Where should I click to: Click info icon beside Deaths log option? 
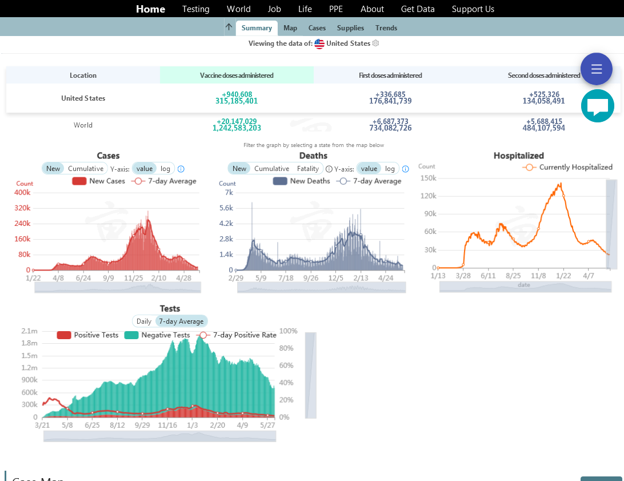click(405, 169)
